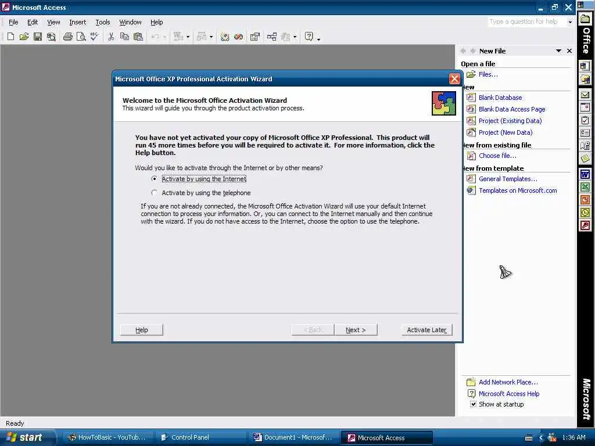The image size is (595, 446).
Task: Toggle Show at startup checkbox
Action: 473,404
